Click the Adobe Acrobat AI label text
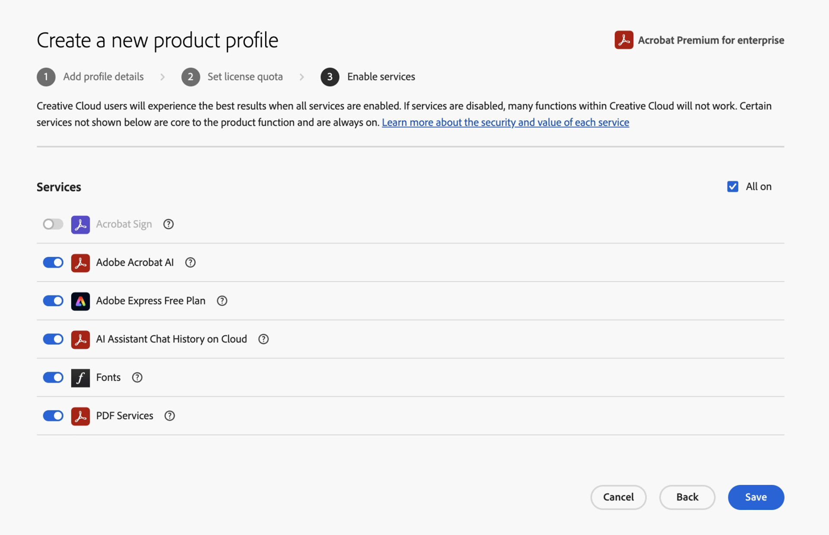Screen dimensions: 829x535 pyautogui.click(x=135, y=263)
